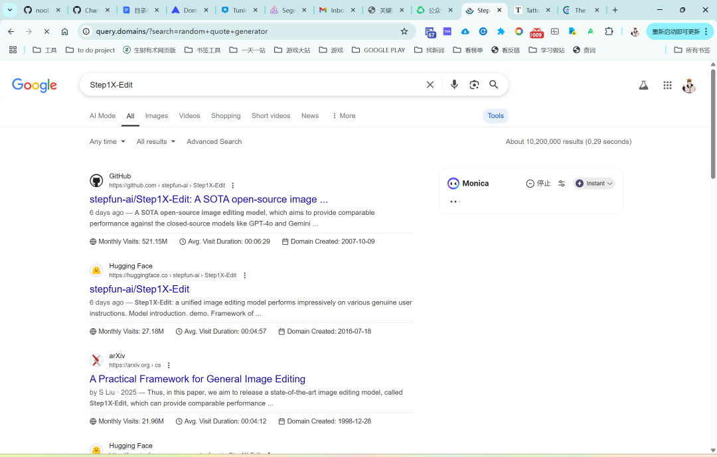Open a new browser tab
The image size is (717, 457).
[615, 10]
